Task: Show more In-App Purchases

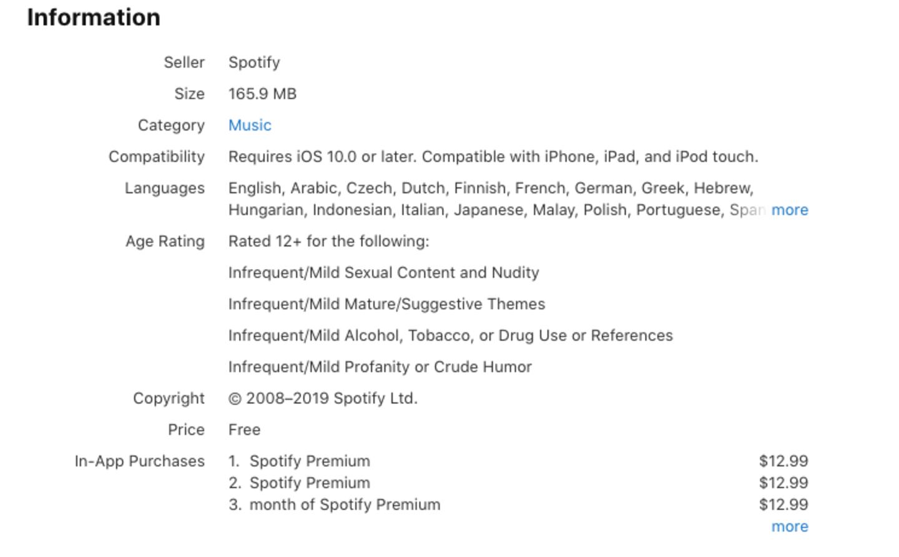Action: point(790,526)
